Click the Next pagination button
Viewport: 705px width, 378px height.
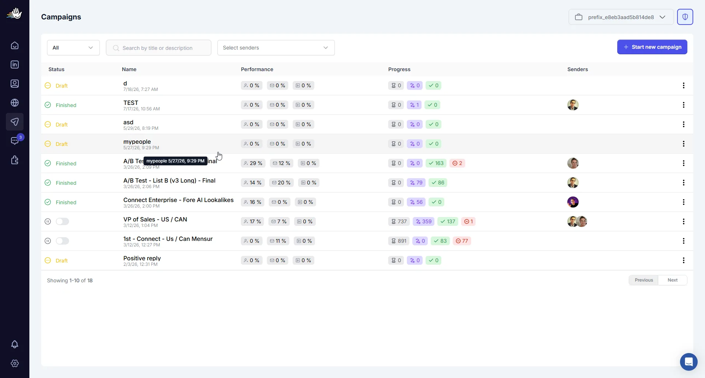[673, 280]
